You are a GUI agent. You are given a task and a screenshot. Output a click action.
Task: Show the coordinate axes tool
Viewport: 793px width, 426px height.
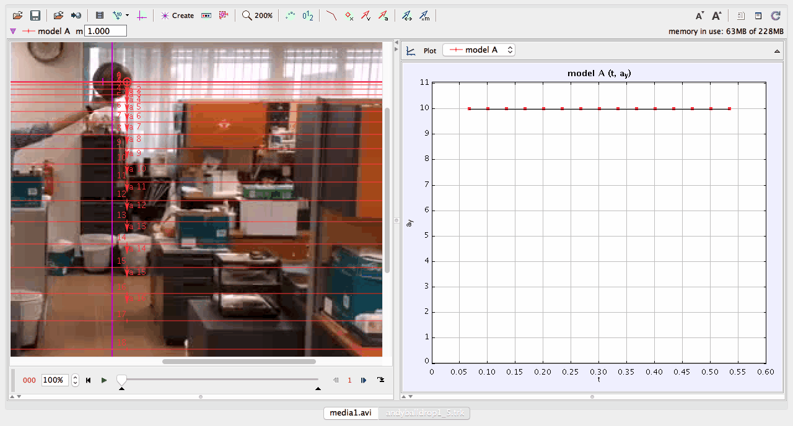pos(142,15)
